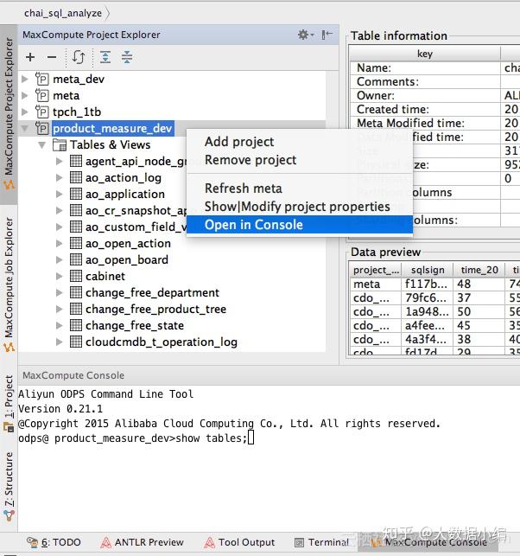Switch to the Tool Output tab
Viewport: 520px width, 556px height.
pyautogui.click(x=239, y=542)
